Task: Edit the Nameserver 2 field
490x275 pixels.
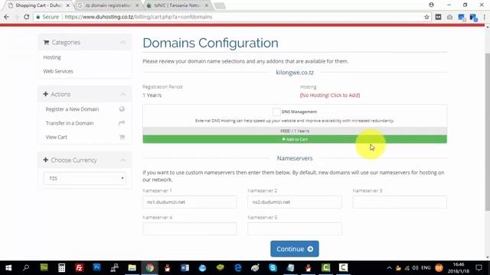Action: [295, 202]
